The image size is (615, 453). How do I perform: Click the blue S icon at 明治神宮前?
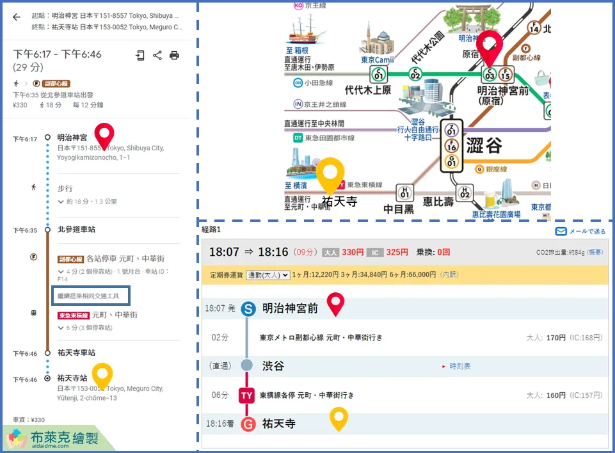[248, 309]
